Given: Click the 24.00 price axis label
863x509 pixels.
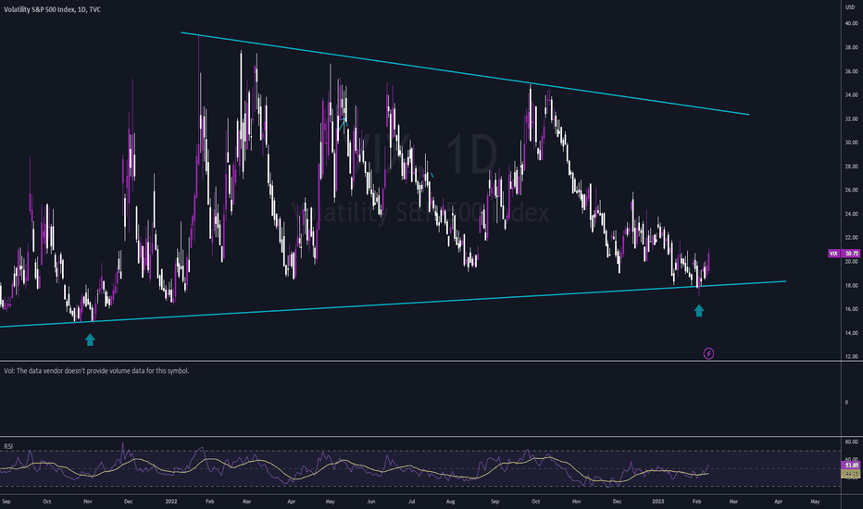Looking at the screenshot, I should (x=852, y=214).
